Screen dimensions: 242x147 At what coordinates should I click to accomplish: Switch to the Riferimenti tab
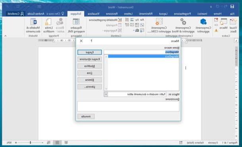point(146,14)
